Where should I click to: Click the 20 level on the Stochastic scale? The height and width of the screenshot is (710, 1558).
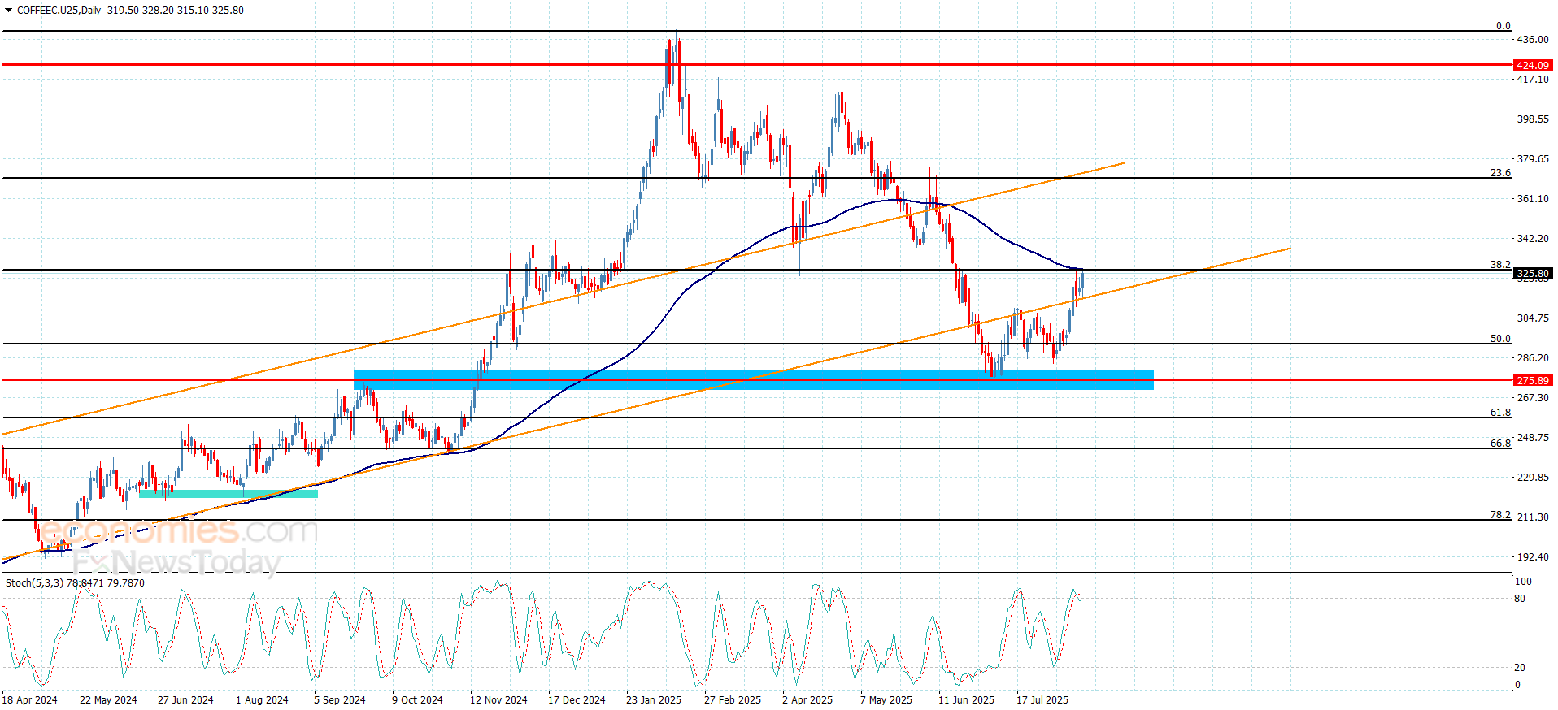tap(1520, 668)
